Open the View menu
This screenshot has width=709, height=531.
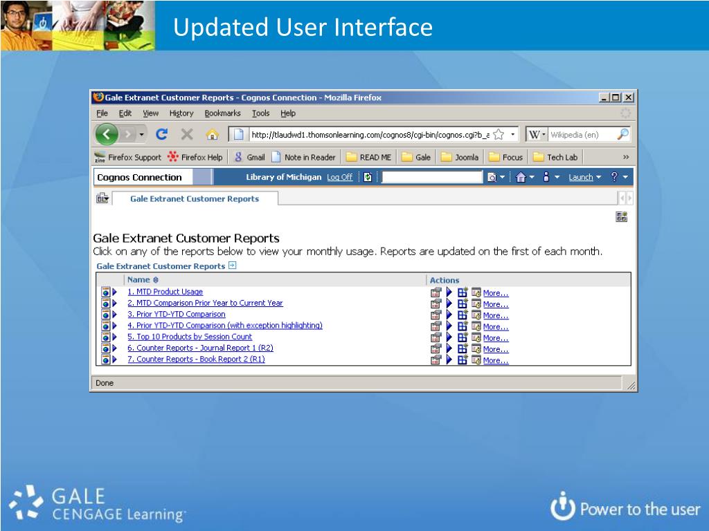(150, 113)
